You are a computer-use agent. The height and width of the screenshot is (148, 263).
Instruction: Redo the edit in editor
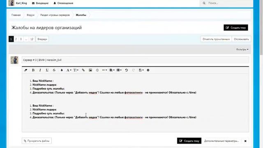(x=133, y=70)
